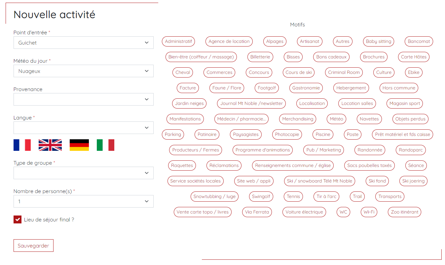The image size is (445, 265).
Task: Change the Nombre de personne(s) selection
Action: click(x=83, y=201)
